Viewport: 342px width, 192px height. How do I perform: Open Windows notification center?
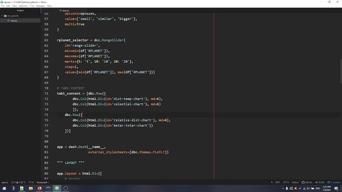336,188
